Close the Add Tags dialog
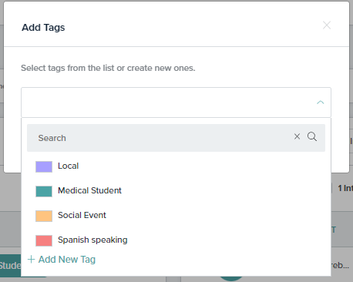This screenshot has width=353, height=282. tap(327, 25)
